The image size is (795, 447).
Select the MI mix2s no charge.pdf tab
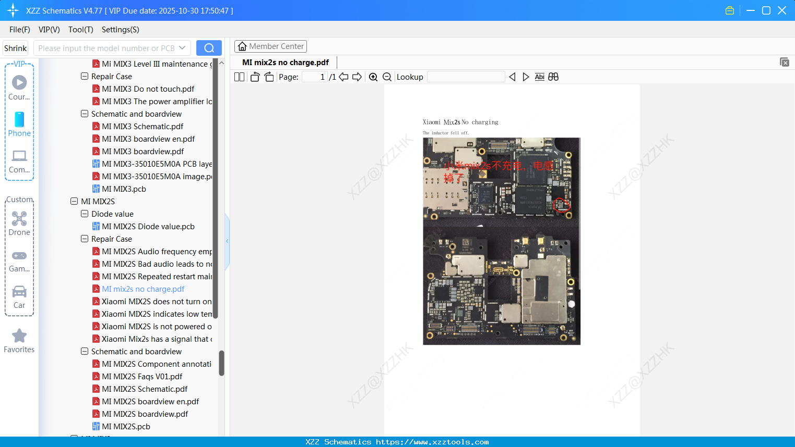pyautogui.click(x=286, y=63)
